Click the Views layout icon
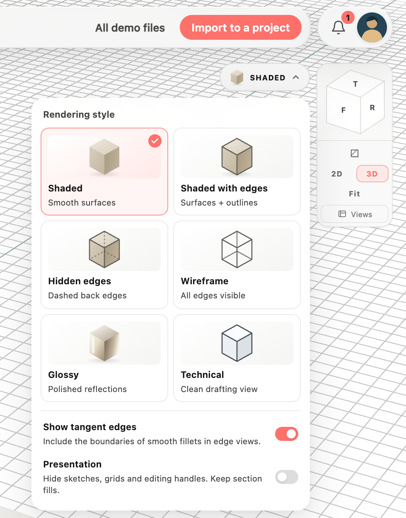Image resolution: width=406 pixels, height=518 pixels. (x=342, y=214)
